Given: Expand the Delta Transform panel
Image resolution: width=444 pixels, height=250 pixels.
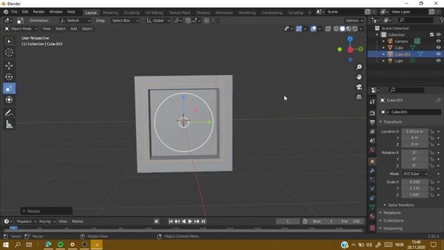Looking at the screenshot, I should tap(401, 205).
